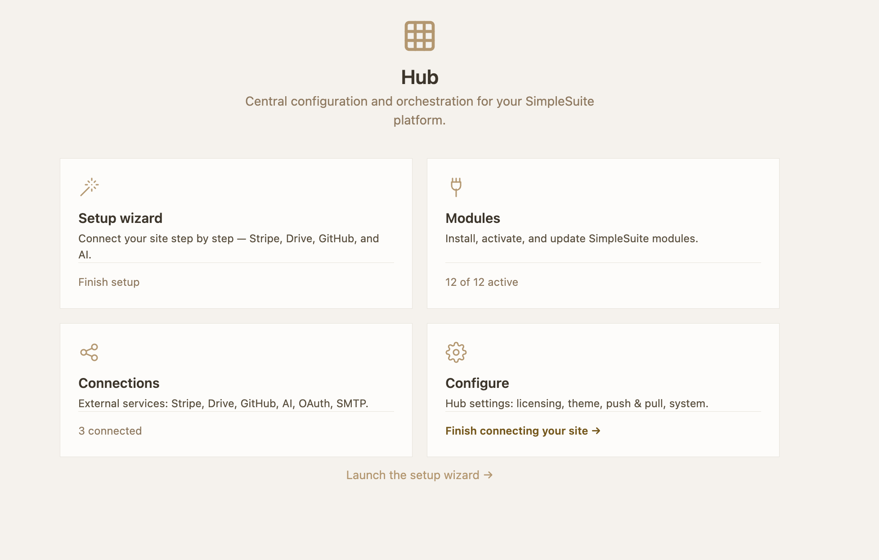Open the Connections card title
This screenshot has width=879, height=560.
pyautogui.click(x=119, y=383)
